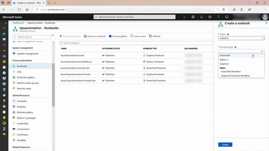Click the green Create a resource plus icon
The image size is (269, 151).
(4, 28)
